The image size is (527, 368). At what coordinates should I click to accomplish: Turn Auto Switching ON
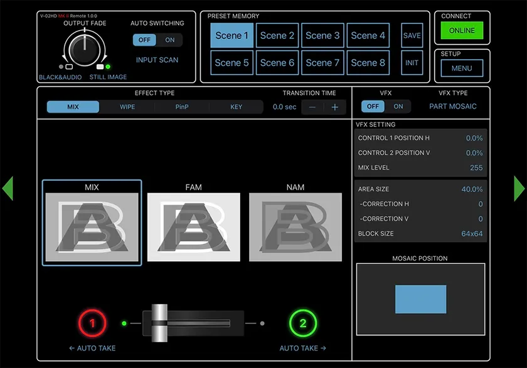pyautogui.click(x=170, y=40)
